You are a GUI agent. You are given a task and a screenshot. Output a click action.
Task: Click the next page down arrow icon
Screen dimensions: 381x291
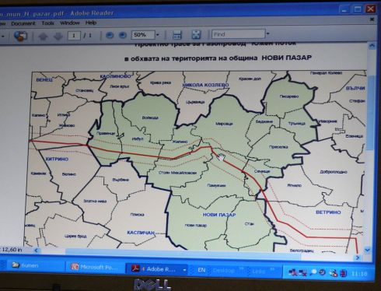58,36
